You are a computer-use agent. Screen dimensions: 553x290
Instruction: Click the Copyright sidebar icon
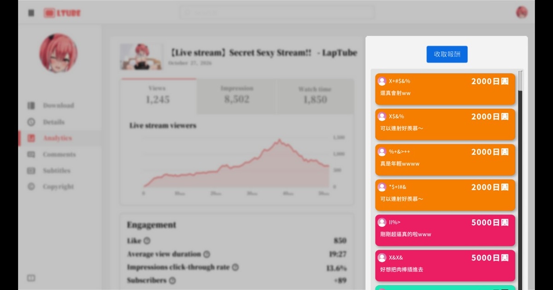tap(31, 187)
